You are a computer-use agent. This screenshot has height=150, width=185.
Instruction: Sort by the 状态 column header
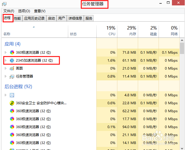82,32
